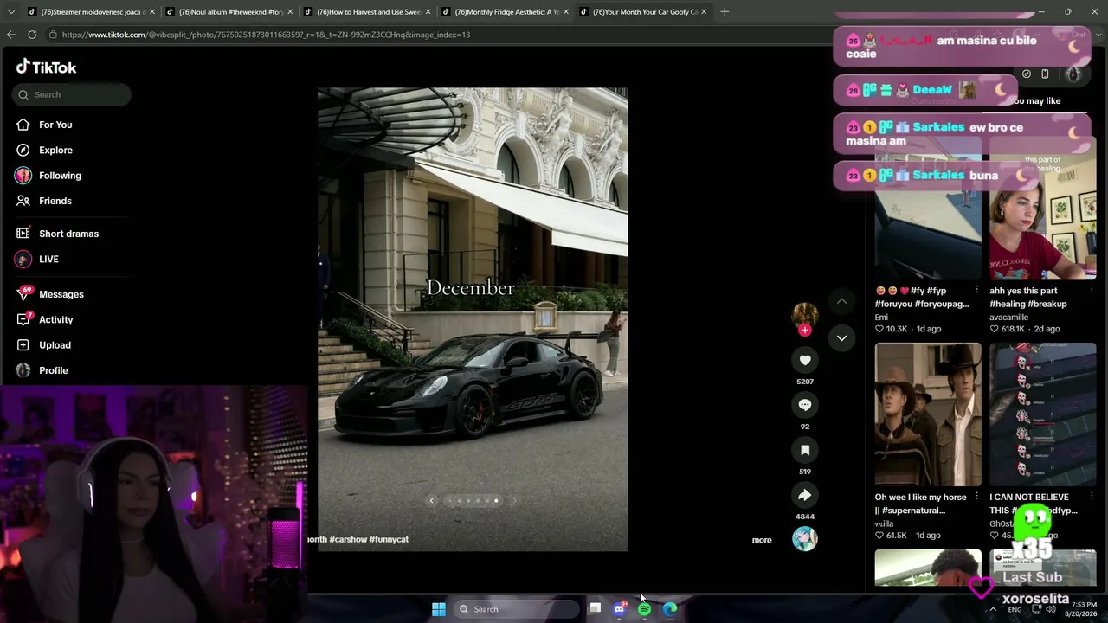Open options for '#fy #fyp' video

click(x=976, y=290)
